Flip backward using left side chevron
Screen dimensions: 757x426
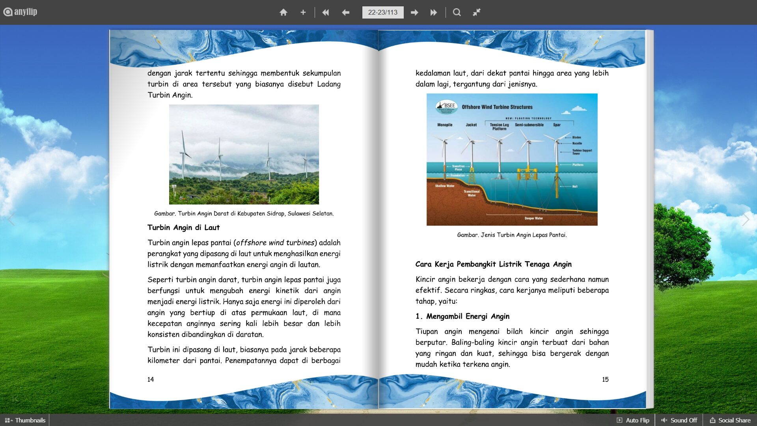[x=11, y=220]
